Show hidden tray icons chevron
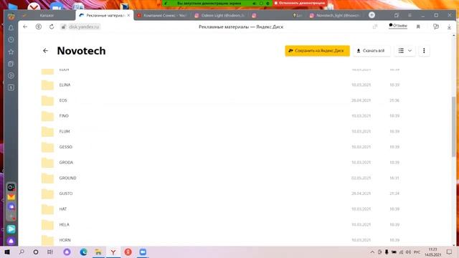This screenshot has height=258, width=459. tap(372, 252)
